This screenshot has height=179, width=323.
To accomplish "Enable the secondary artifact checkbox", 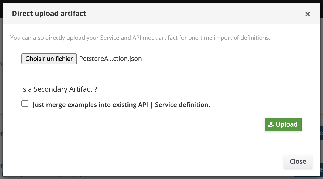I will point(25,104).
